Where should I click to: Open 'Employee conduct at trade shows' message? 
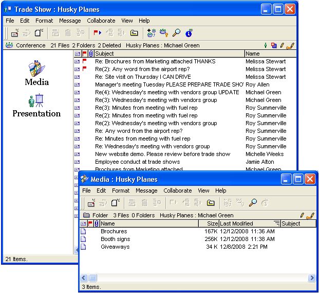[x=137, y=162]
